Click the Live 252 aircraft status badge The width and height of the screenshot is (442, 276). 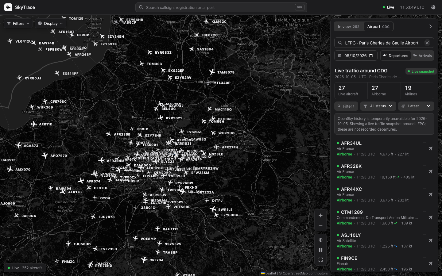tap(25, 268)
